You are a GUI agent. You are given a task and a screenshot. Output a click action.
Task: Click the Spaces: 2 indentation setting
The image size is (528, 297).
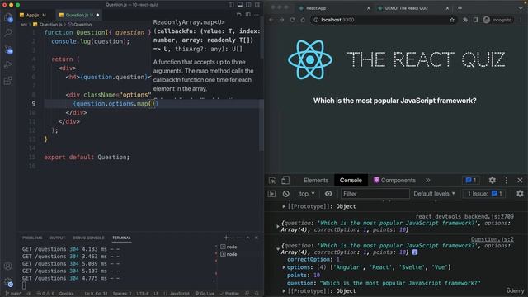[x=122, y=294]
